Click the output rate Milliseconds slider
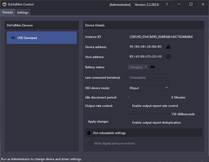The image size is (209, 162). pyautogui.click(x=148, y=114)
